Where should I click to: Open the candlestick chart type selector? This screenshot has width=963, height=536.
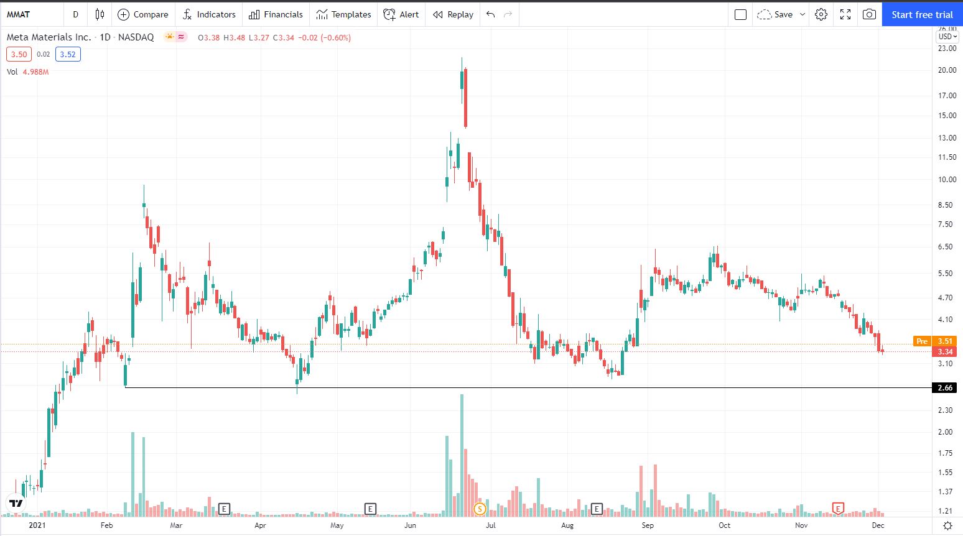[x=100, y=14]
